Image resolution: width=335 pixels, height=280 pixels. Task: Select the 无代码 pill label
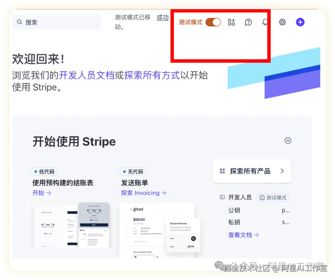[x=132, y=171]
